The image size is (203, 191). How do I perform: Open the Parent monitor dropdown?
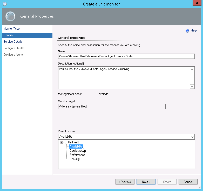192,137
